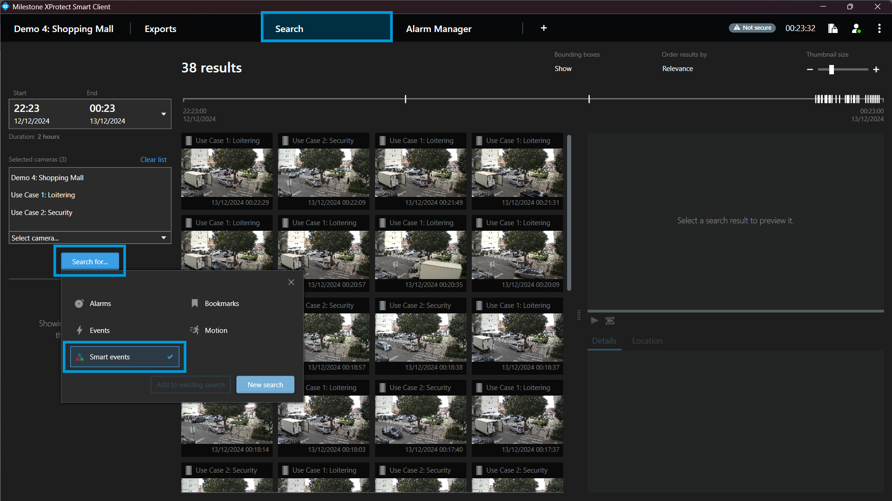Click the second timeline marker tick
892x501 pixels.
pos(589,99)
